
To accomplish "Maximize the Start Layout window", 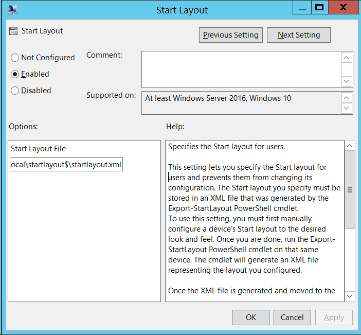I will pos(319,7).
